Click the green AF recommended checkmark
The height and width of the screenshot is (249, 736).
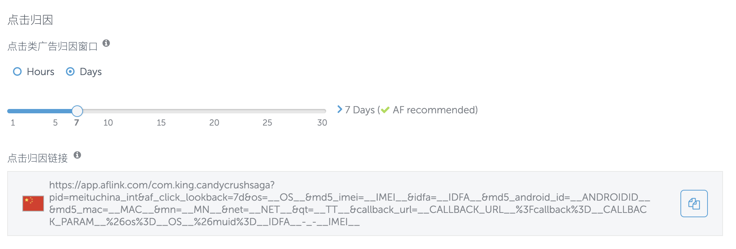[x=385, y=110]
